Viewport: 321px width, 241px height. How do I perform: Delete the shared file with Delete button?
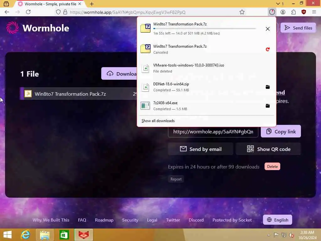272,166
